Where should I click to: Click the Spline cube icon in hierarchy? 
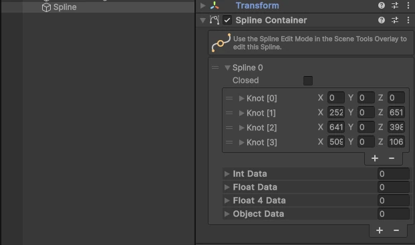[46, 7]
